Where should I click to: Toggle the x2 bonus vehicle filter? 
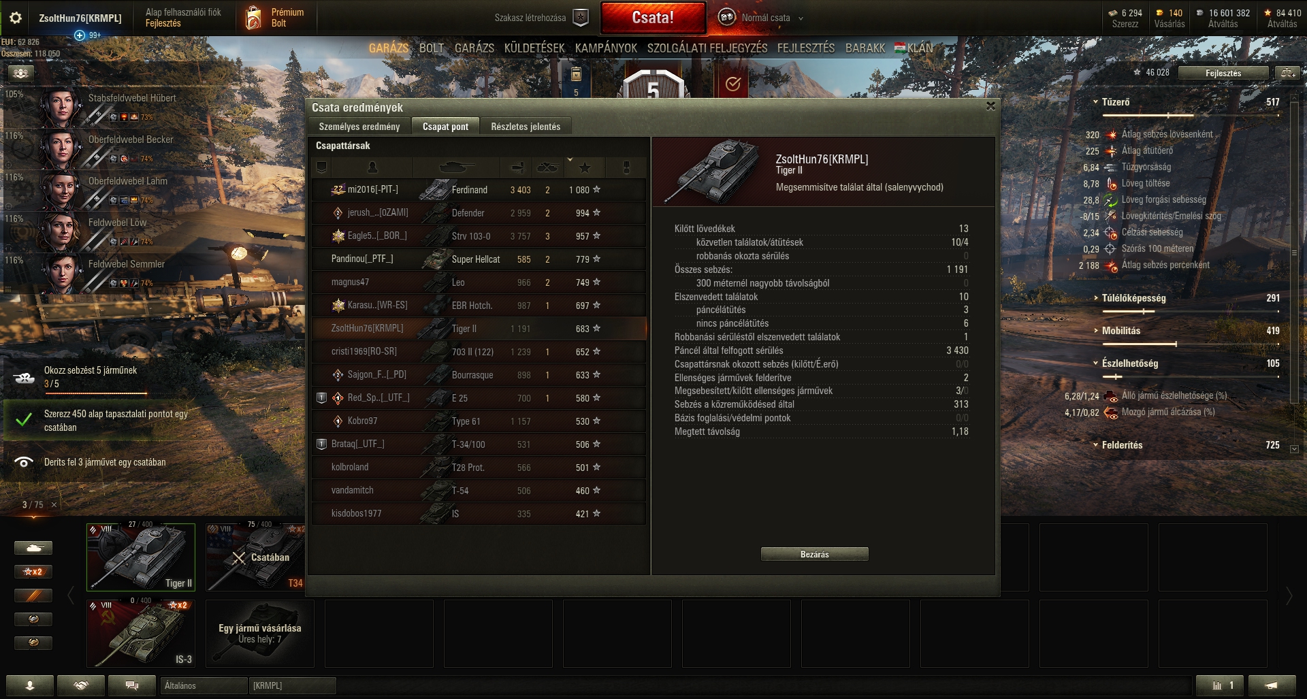[33, 572]
